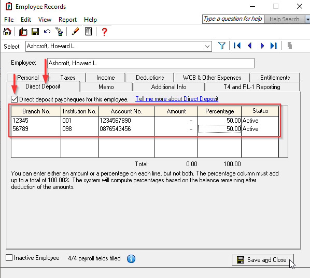This screenshot has width=310, height=278.
Task: Click account number 0876543456 cell
Action: pyautogui.click(x=126, y=129)
